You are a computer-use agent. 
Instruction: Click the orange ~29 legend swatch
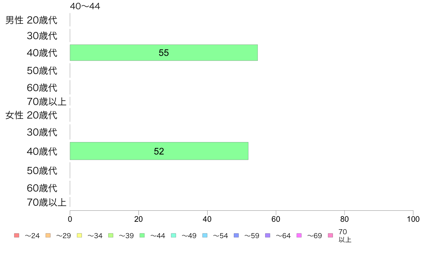[x=48, y=235]
